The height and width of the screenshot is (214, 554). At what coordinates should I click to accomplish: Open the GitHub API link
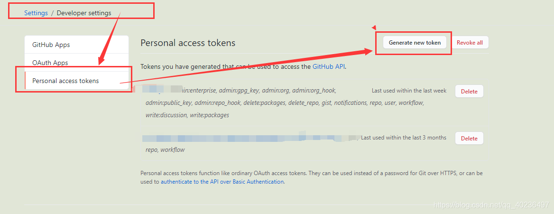click(x=329, y=66)
